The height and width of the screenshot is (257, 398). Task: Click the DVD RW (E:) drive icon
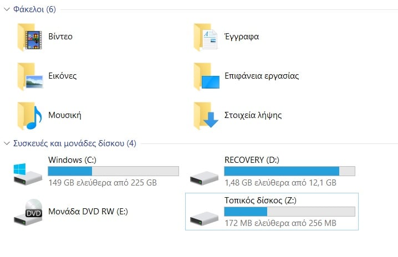tap(28, 212)
